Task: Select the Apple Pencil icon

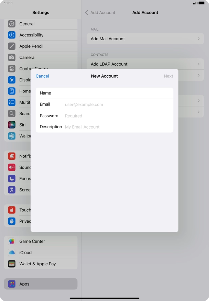Action: tap(12, 46)
